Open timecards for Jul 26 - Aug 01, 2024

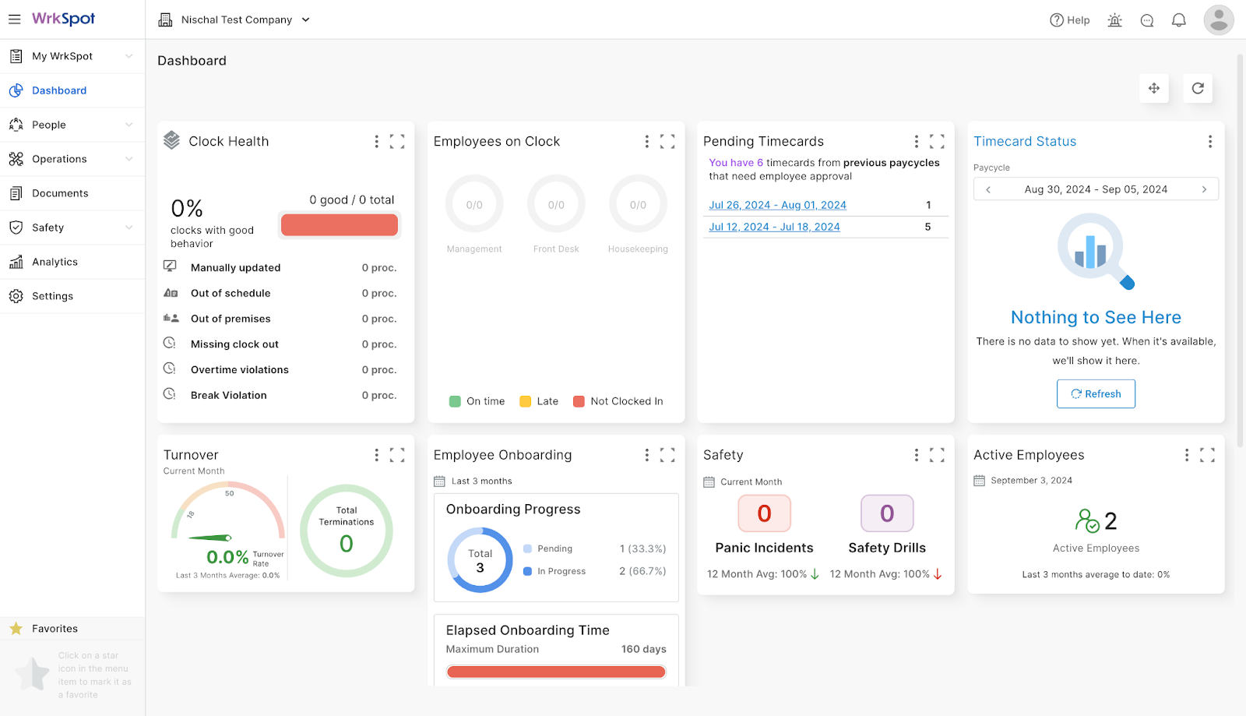(776, 204)
